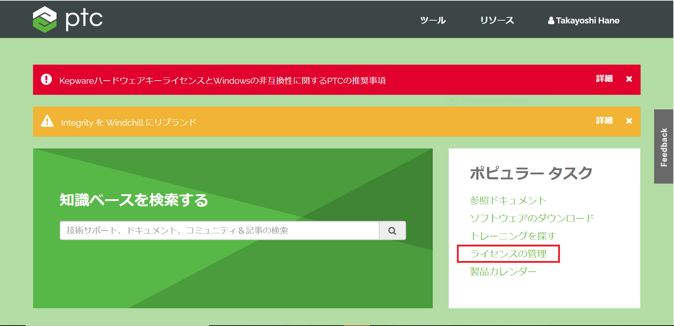Click the user icon beside Takayoshi Hane

[551, 21]
